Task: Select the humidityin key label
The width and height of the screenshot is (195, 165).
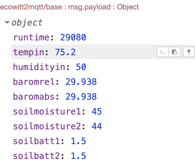Action: [39, 67]
